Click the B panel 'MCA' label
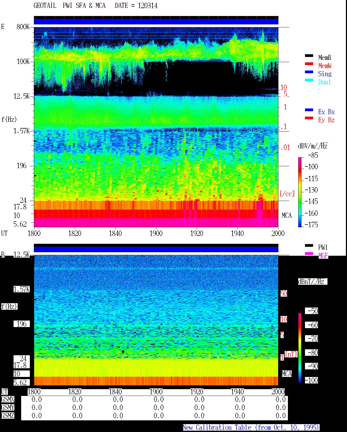The width and height of the screenshot is (347, 432). pyautogui.click(x=287, y=374)
